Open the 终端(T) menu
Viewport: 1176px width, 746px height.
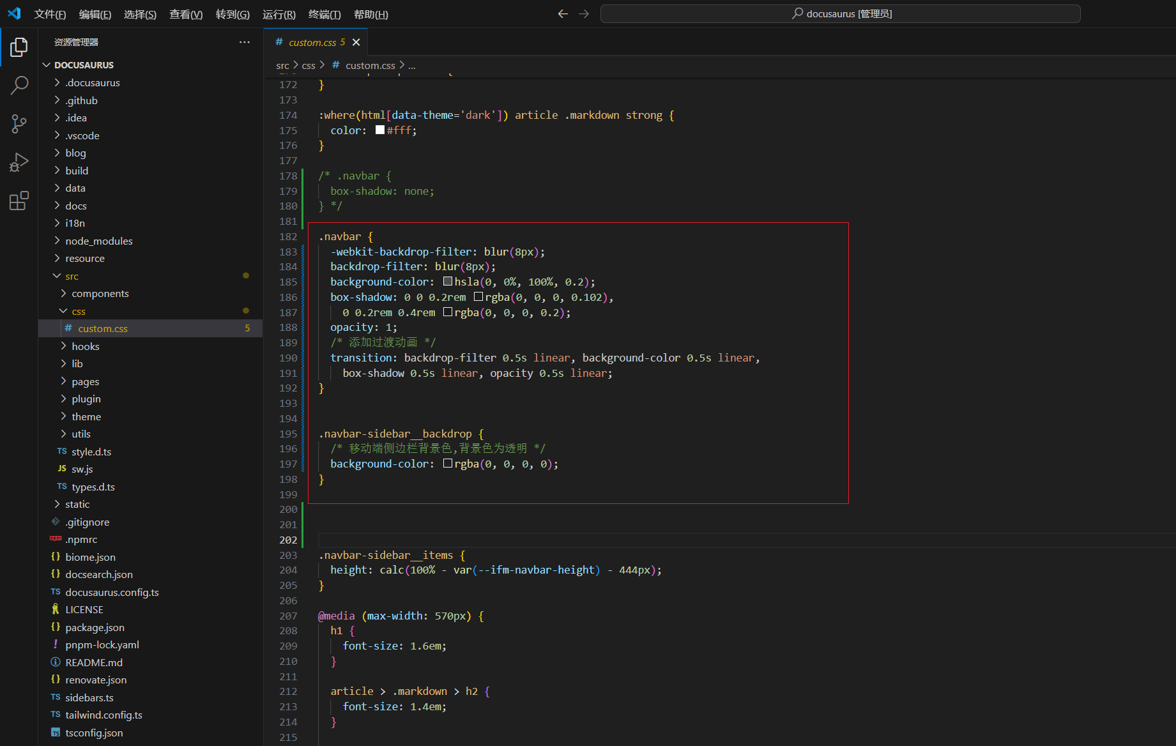(325, 14)
